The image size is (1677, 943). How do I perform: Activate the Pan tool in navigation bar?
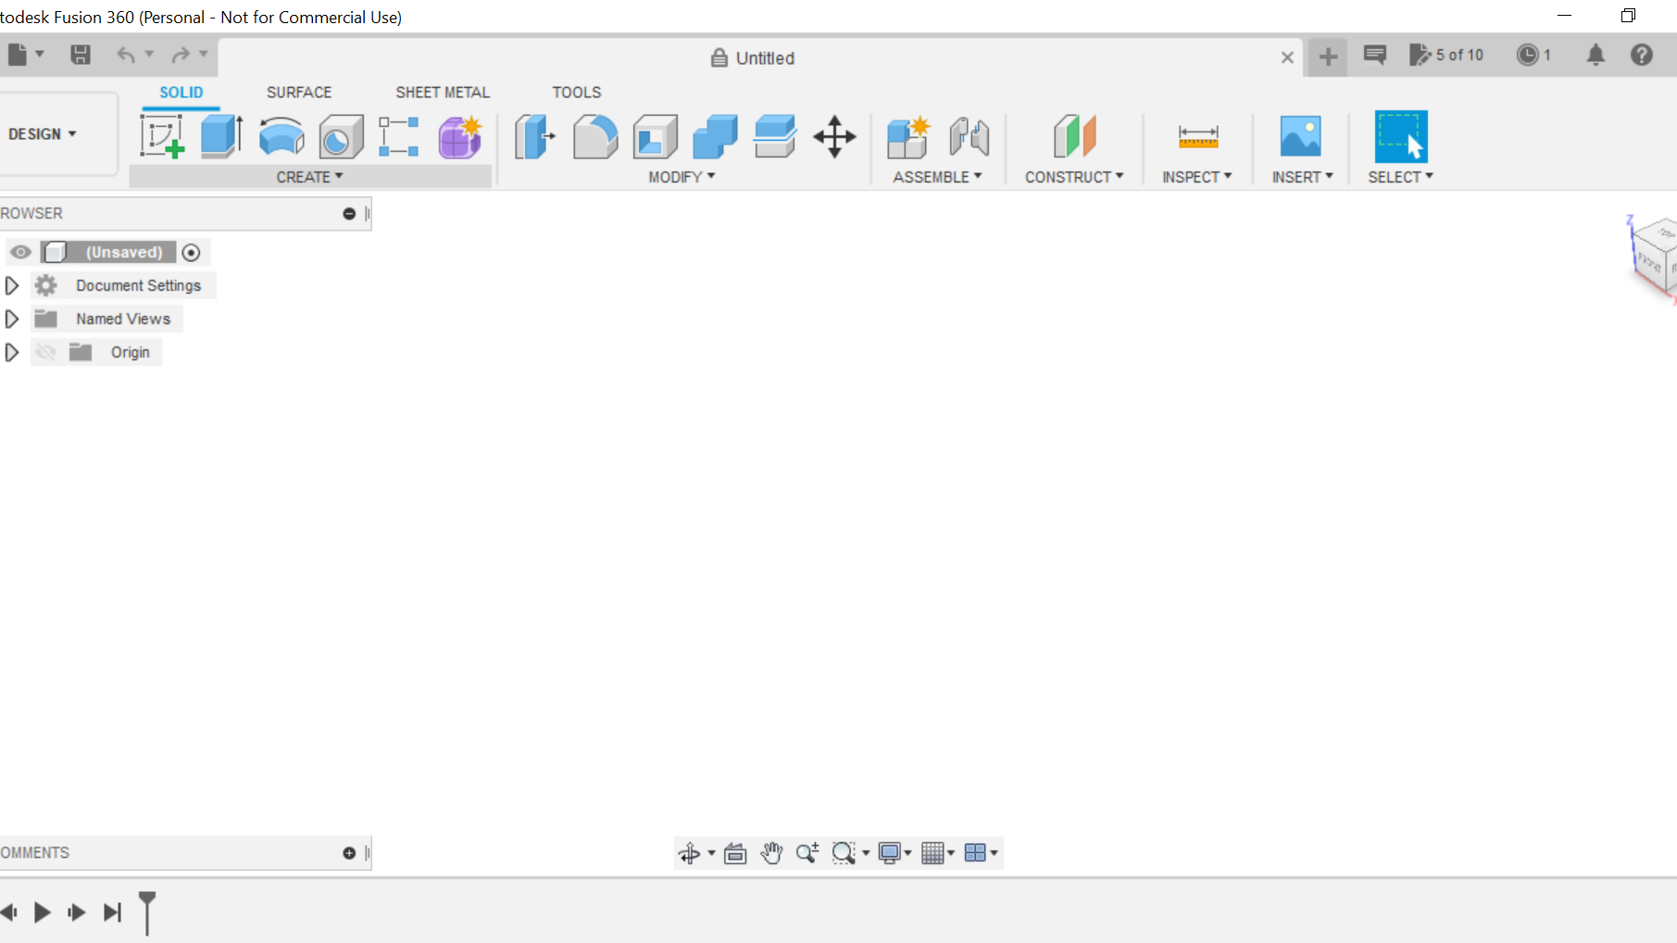(771, 853)
